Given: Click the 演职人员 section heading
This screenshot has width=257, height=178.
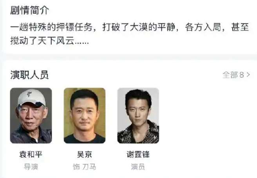Looking at the screenshot, I should (29, 75).
